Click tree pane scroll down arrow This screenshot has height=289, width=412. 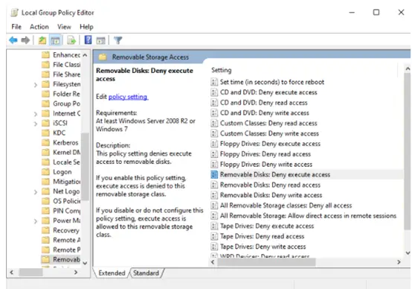point(85,263)
